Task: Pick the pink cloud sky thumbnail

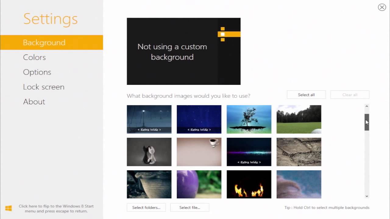Action: pos(299,184)
